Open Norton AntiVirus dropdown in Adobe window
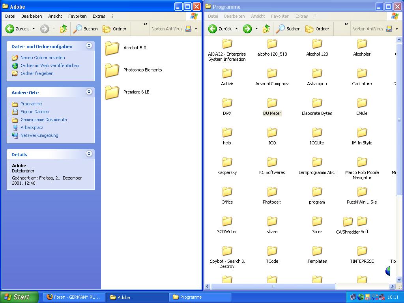The width and height of the screenshot is (404, 303). tap(196, 29)
